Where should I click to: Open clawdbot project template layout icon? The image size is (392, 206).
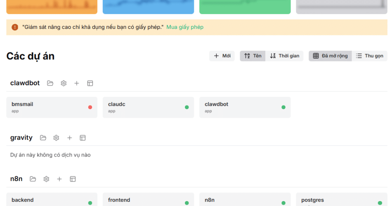[90, 83]
